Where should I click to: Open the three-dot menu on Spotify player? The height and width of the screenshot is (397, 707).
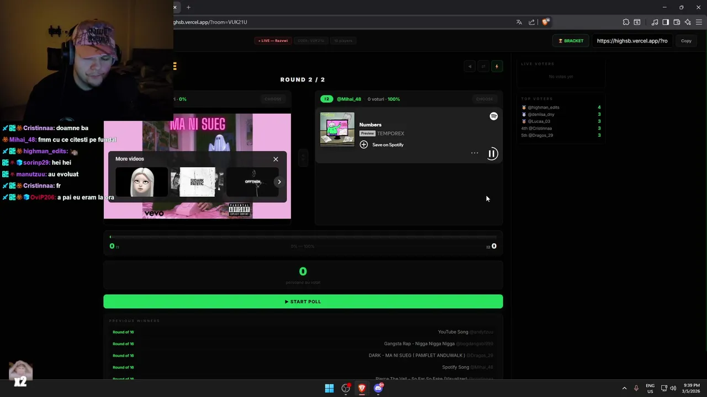click(x=474, y=153)
